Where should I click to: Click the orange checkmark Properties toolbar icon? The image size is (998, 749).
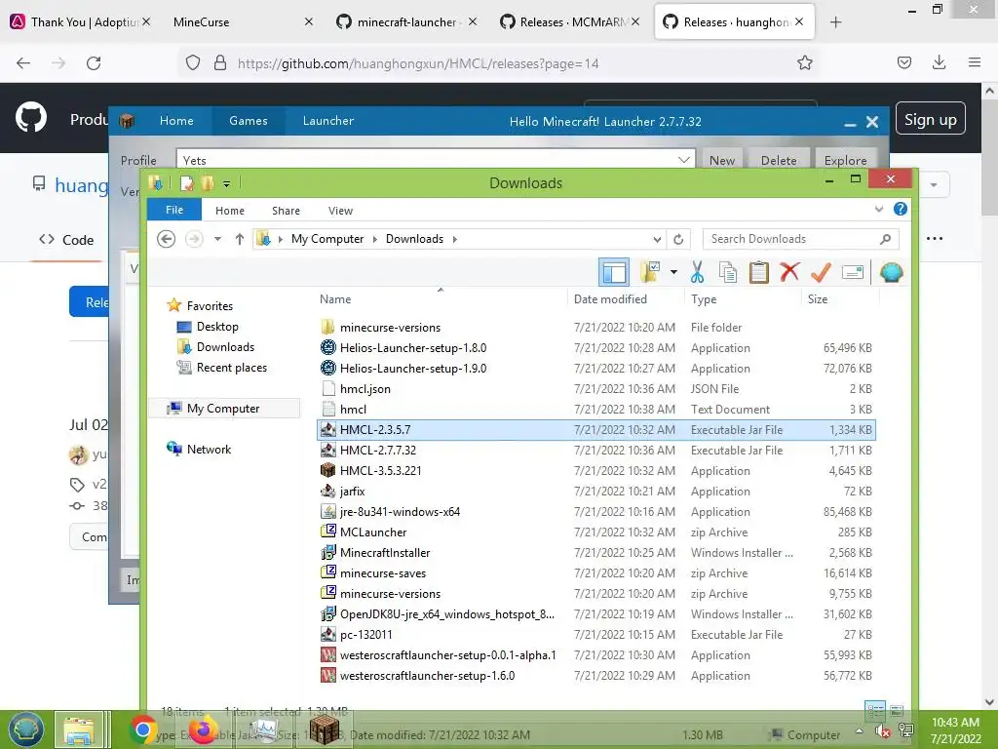821,272
